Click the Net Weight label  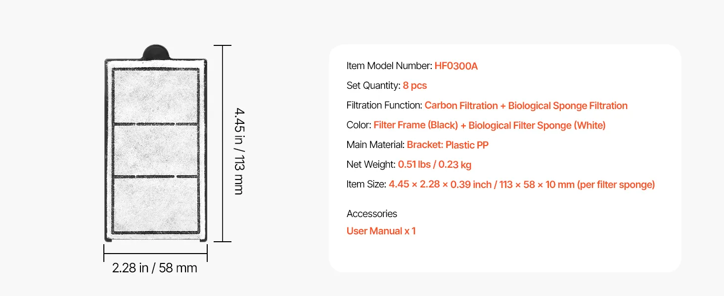(x=371, y=165)
